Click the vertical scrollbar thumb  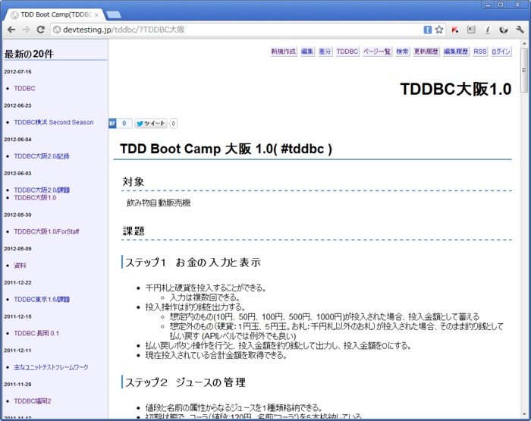pos(524,70)
